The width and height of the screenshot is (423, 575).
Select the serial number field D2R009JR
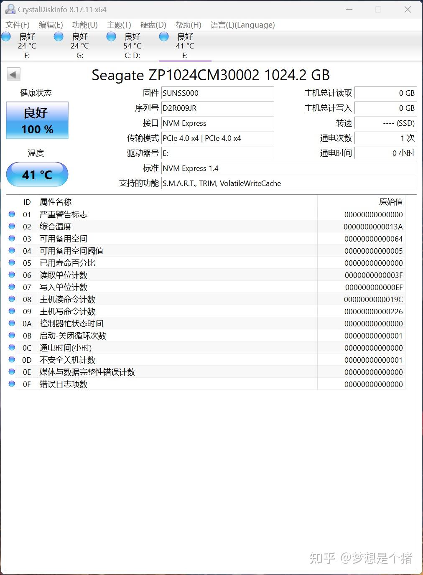click(217, 108)
